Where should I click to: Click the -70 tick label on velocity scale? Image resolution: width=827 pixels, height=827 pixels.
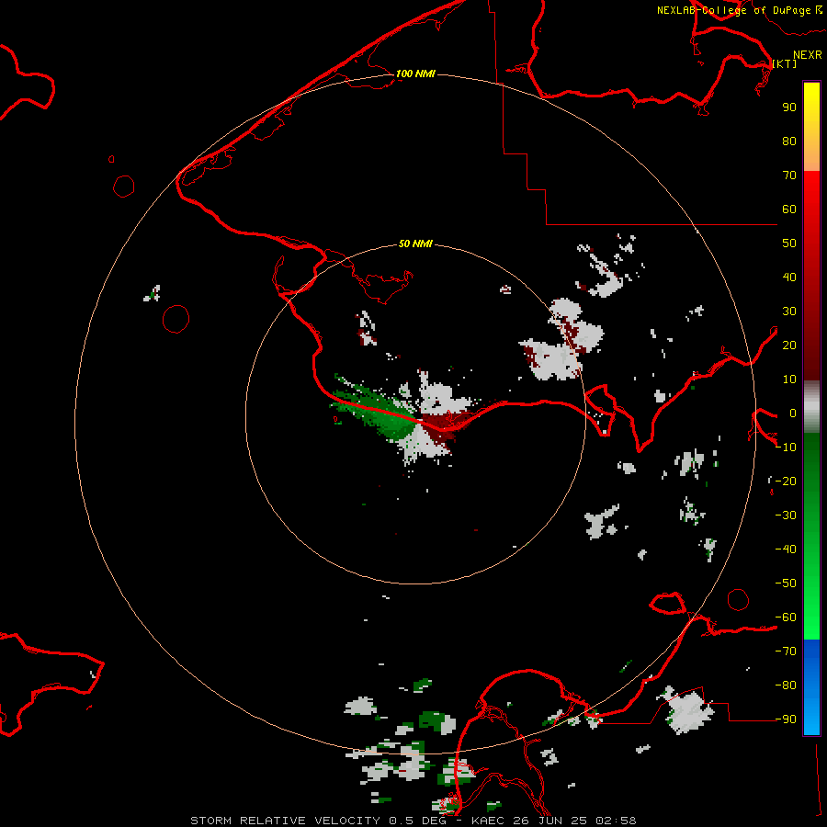(x=786, y=651)
